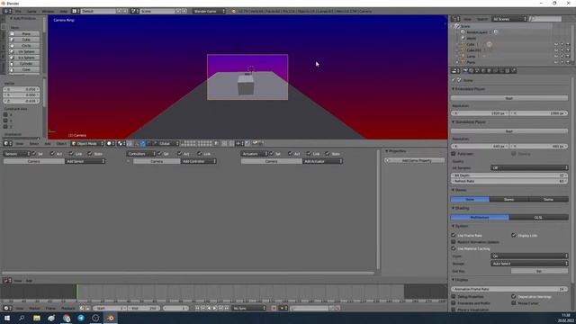
Task: Click Add Game Property button
Action: click(x=414, y=160)
